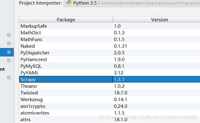Select the asn1crypto package row
200x123 pixels.
click(110, 106)
